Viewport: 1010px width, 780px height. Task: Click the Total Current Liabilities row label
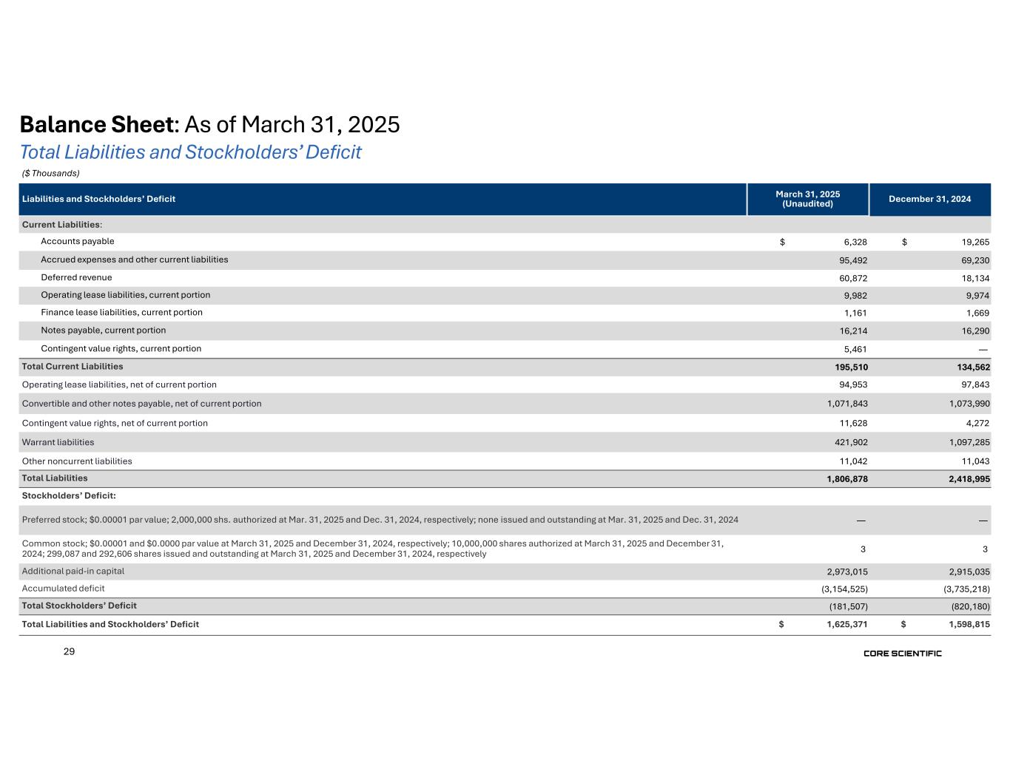click(73, 367)
